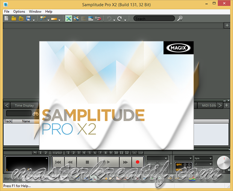This screenshot has width=233, height=191.
Task: Click the blue-white stacked bars toolbar icon
Action: click(91, 18)
